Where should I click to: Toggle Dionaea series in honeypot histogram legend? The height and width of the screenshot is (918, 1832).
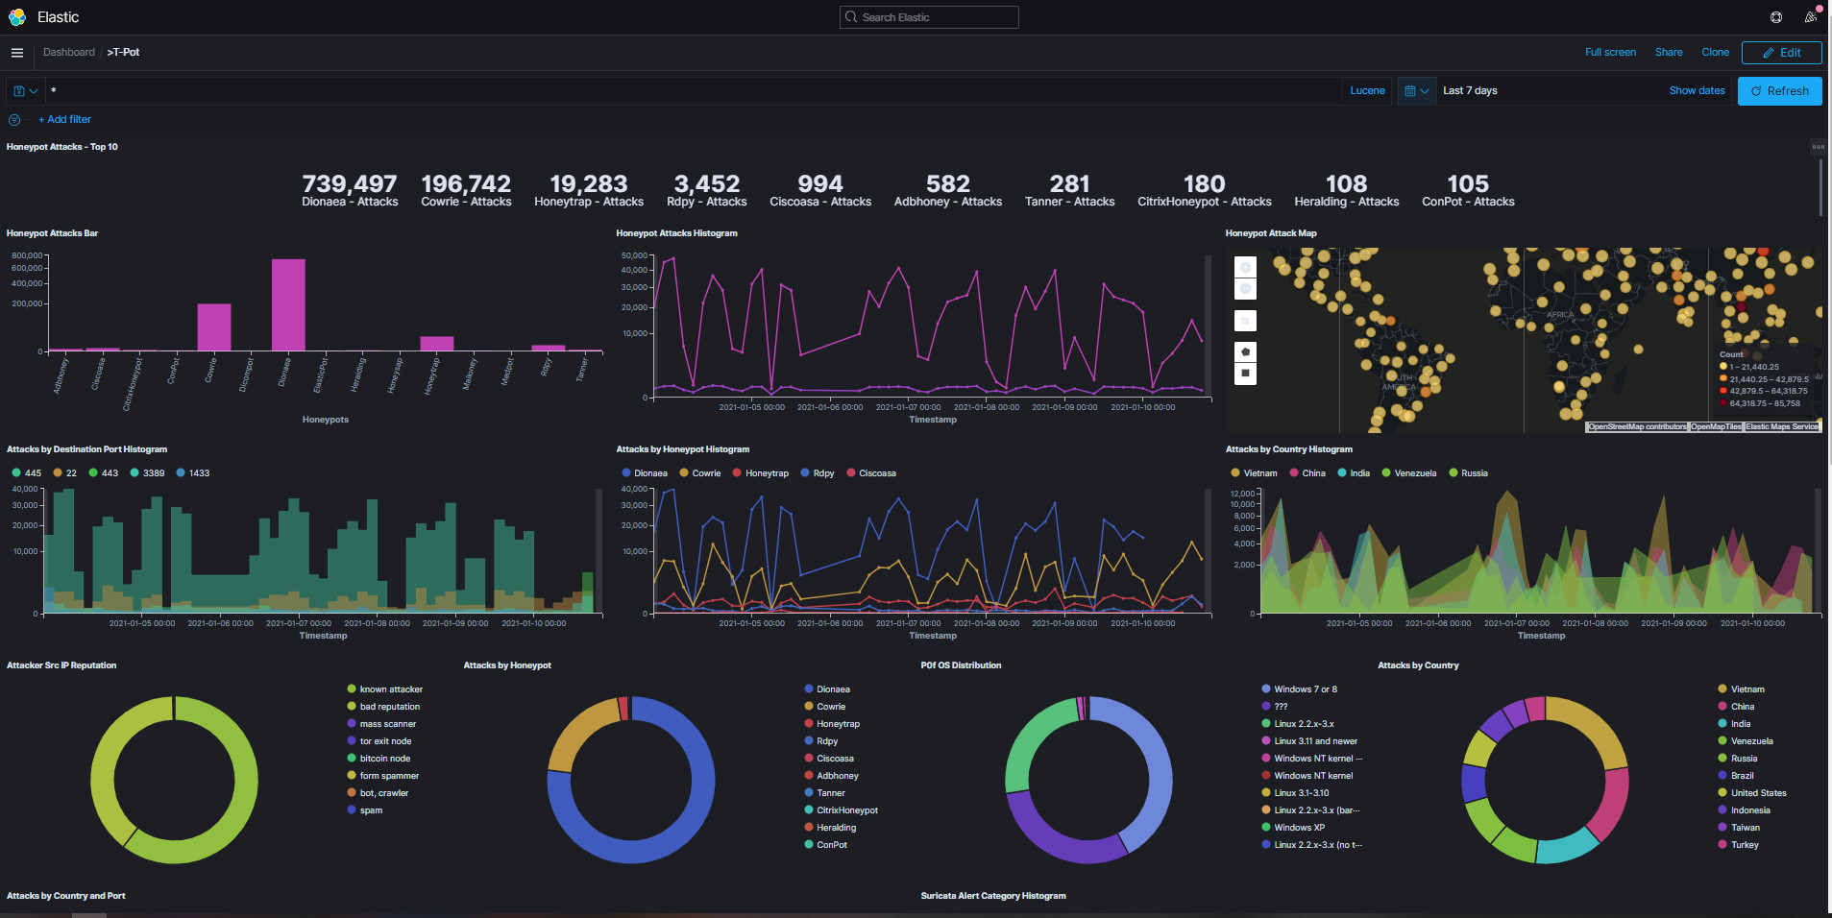click(645, 473)
